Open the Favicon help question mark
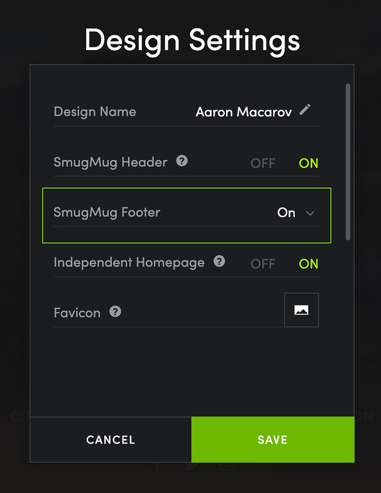This screenshot has width=381, height=493. pyautogui.click(x=115, y=311)
